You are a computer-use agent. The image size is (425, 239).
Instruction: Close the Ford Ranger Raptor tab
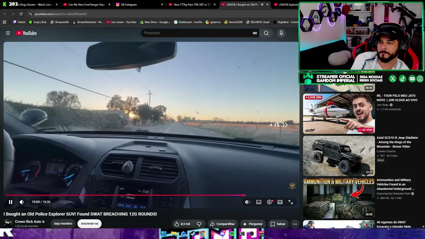click(x=109, y=5)
